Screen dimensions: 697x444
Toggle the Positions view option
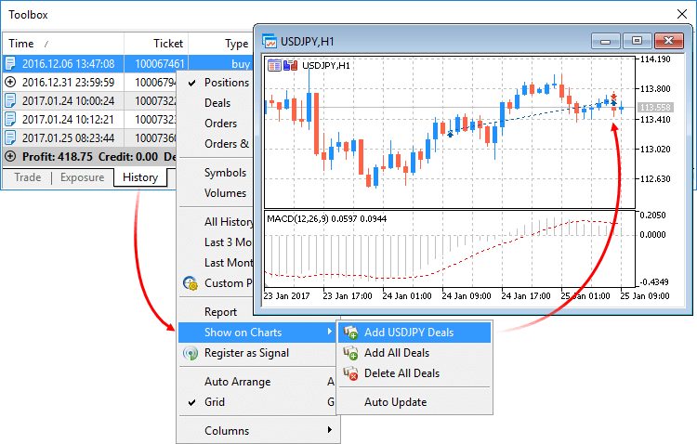pos(216,83)
